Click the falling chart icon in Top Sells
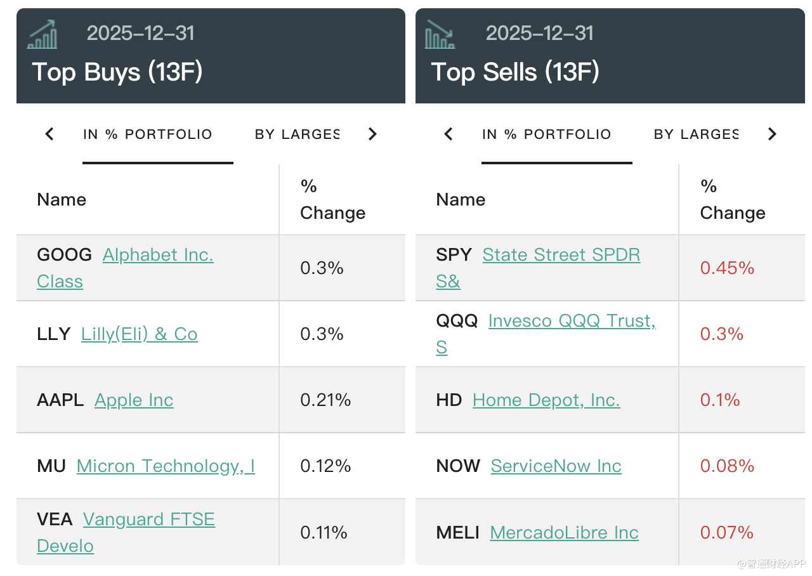The height and width of the screenshot is (576, 812). coord(440,34)
